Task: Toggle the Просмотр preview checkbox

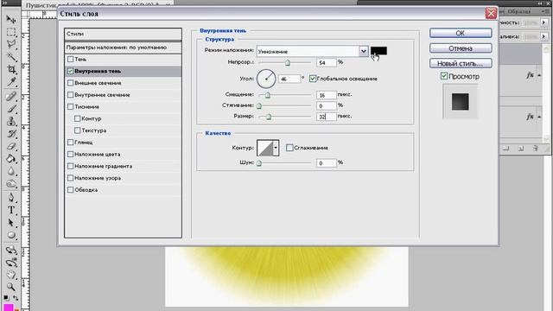Action: (x=444, y=76)
